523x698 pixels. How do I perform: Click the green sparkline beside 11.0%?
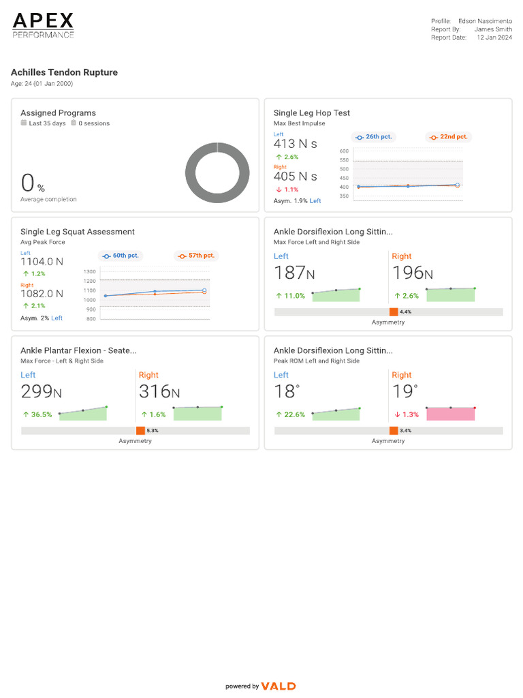tap(336, 295)
